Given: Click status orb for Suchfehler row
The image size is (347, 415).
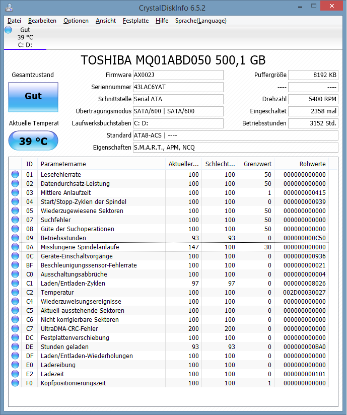Looking at the screenshot, I should point(15,220).
